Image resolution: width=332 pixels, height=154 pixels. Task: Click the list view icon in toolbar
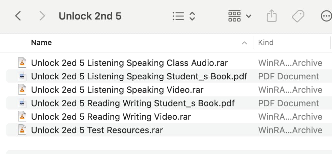178,16
